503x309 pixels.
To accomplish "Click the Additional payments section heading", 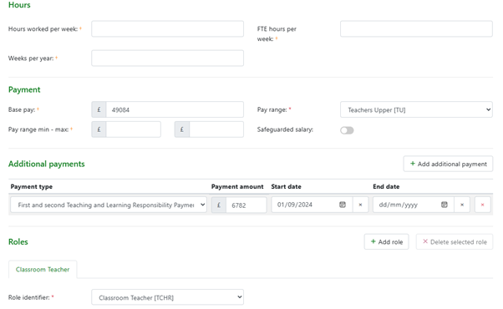I will (x=47, y=164).
